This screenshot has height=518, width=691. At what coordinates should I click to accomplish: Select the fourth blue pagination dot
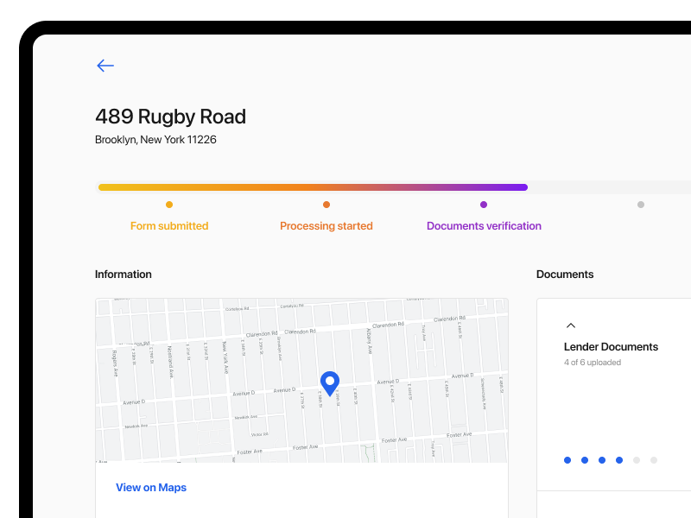click(619, 460)
